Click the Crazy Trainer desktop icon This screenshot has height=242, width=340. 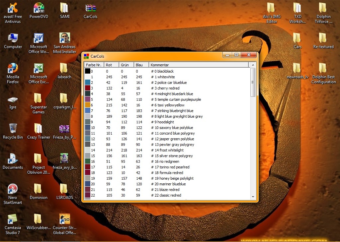pyautogui.click(x=39, y=129)
